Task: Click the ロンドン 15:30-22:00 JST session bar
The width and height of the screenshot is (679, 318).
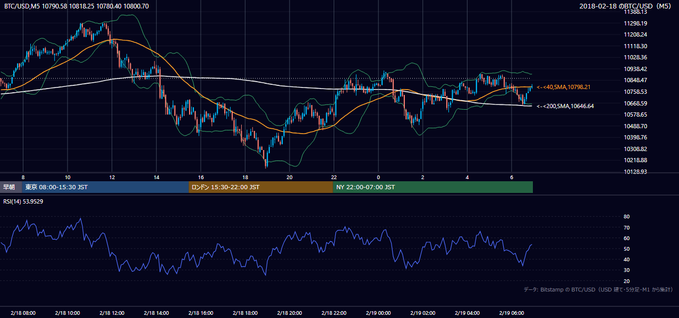Action: 261,187
